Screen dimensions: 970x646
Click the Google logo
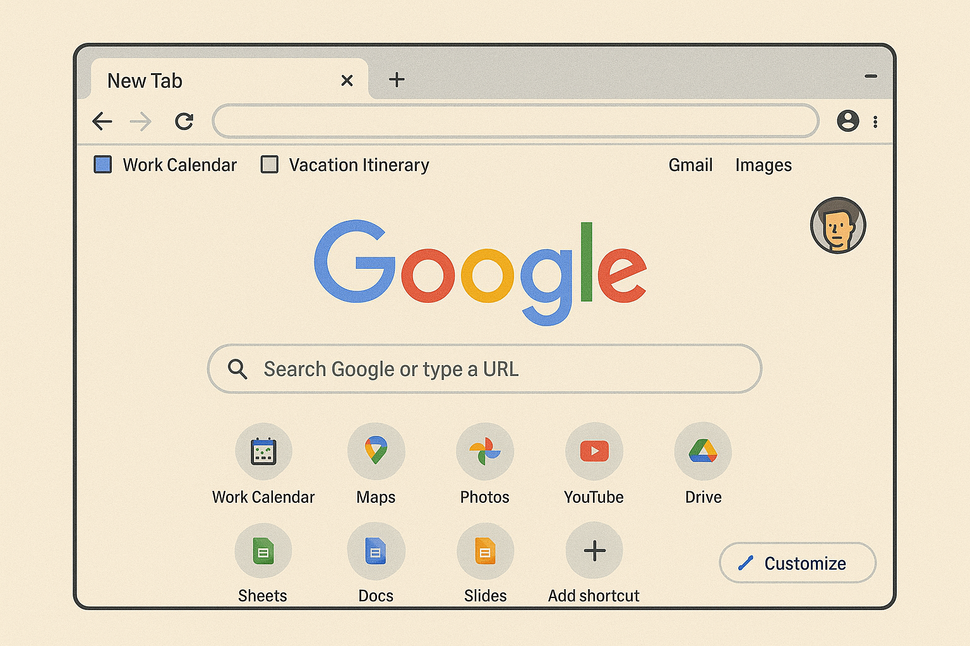[x=480, y=272]
